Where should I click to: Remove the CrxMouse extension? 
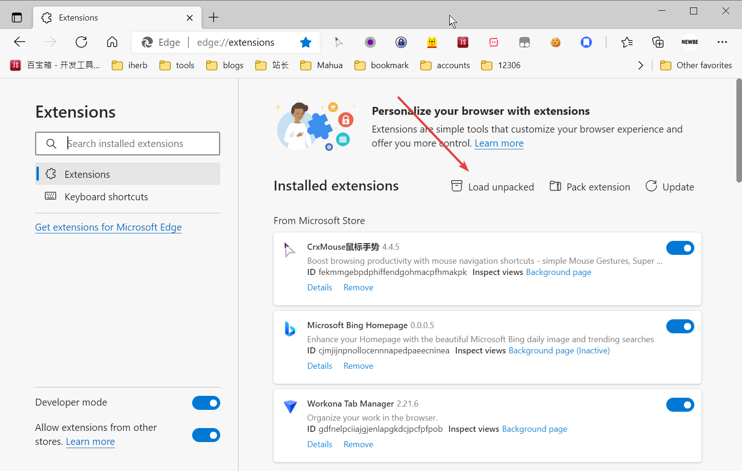(359, 288)
